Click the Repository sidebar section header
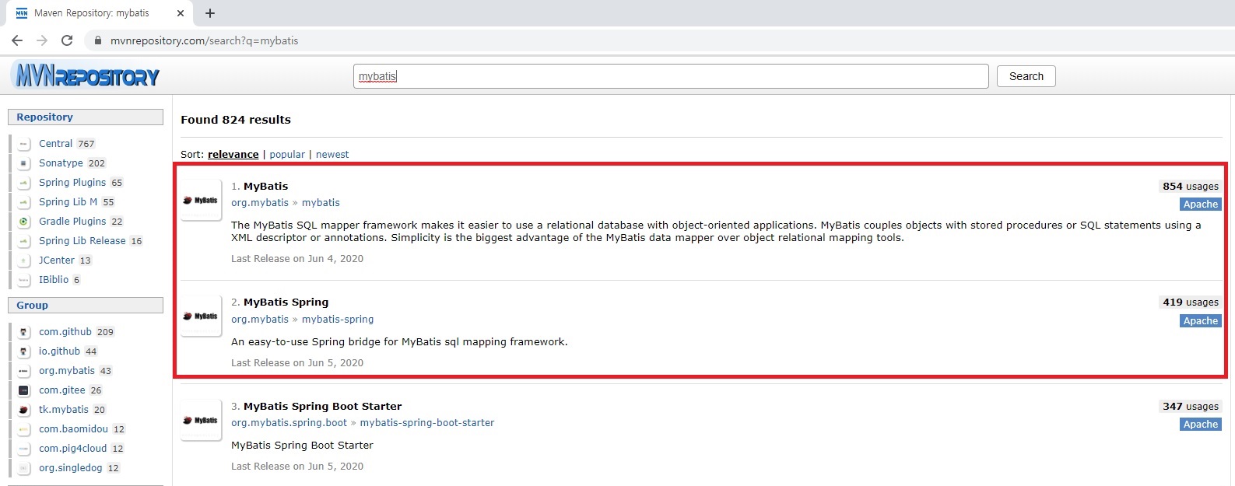Image resolution: width=1235 pixels, height=486 pixels. 86,117
